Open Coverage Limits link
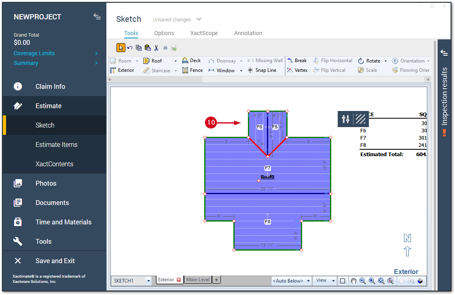Viewport: 455px width, 295px height. click(34, 53)
